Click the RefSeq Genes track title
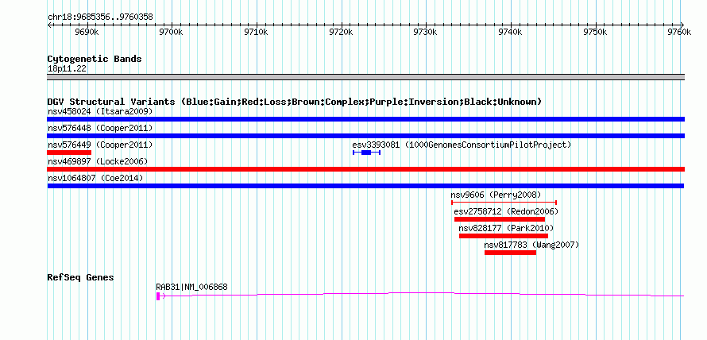707x340 pixels. (x=80, y=277)
